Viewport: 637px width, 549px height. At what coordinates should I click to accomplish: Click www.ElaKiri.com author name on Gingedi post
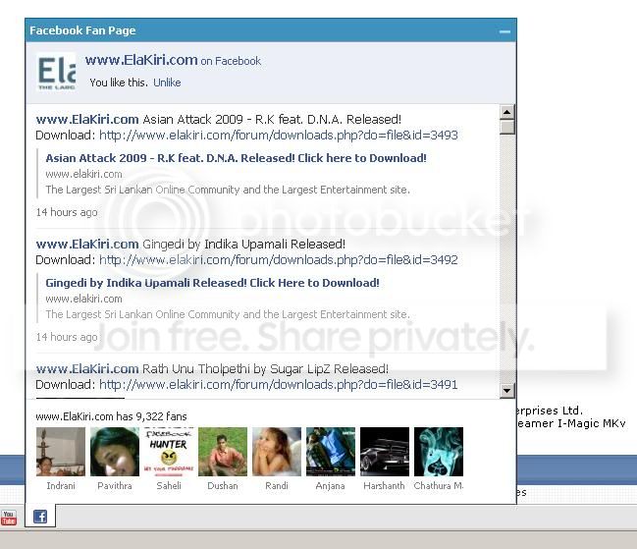tap(87, 245)
